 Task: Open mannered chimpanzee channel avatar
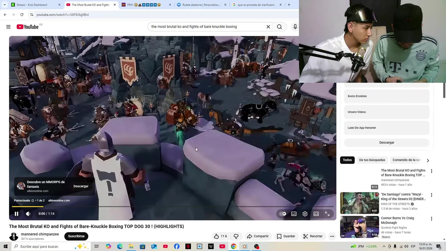click(14, 236)
